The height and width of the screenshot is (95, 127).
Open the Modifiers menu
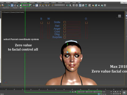(x=8, y=3)
